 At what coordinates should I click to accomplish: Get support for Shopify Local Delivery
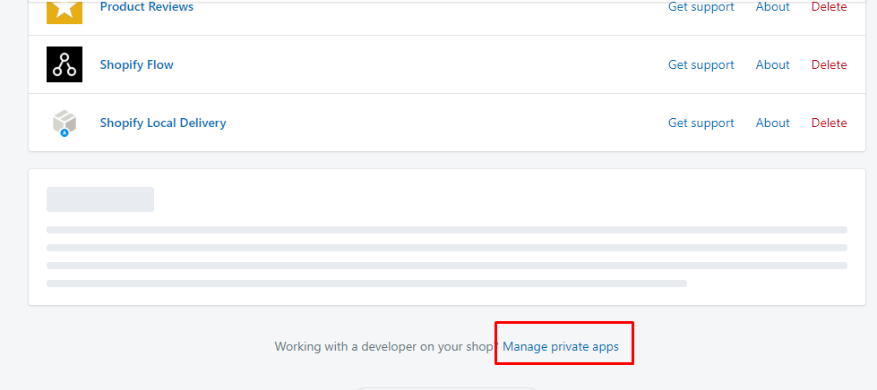pyautogui.click(x=701, y=123)
